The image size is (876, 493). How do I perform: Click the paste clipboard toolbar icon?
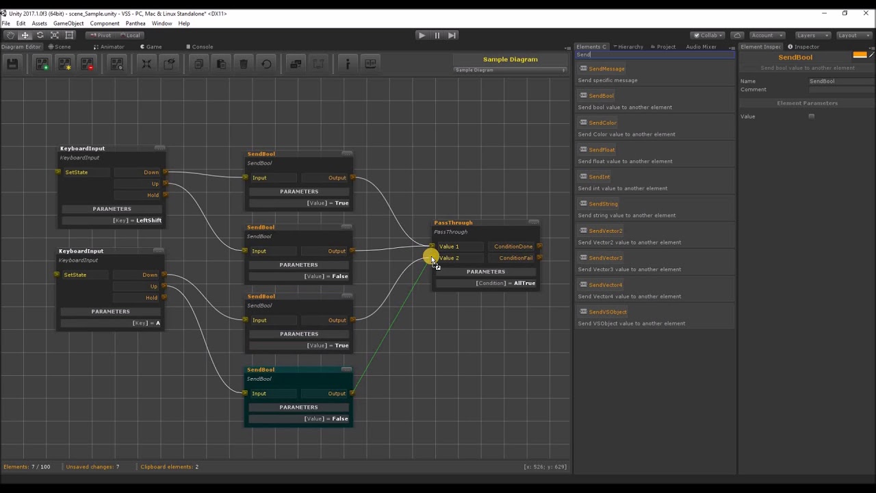tap(221, 64)
